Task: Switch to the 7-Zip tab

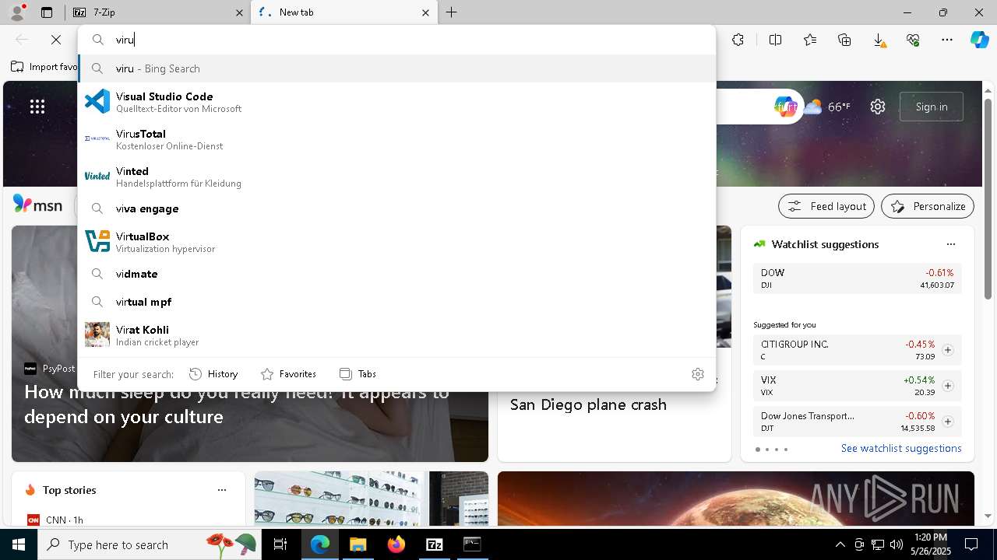Action: pos(157,12)
